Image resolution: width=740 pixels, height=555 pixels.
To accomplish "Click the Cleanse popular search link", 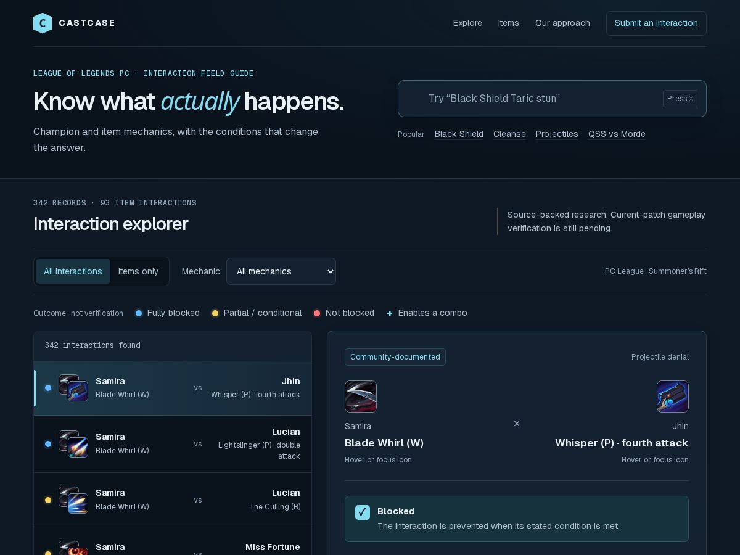I will click(x=509, y=134).
